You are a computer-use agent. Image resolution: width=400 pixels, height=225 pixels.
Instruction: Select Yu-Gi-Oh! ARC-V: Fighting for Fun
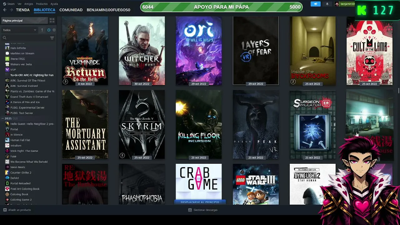click(32, 75)
